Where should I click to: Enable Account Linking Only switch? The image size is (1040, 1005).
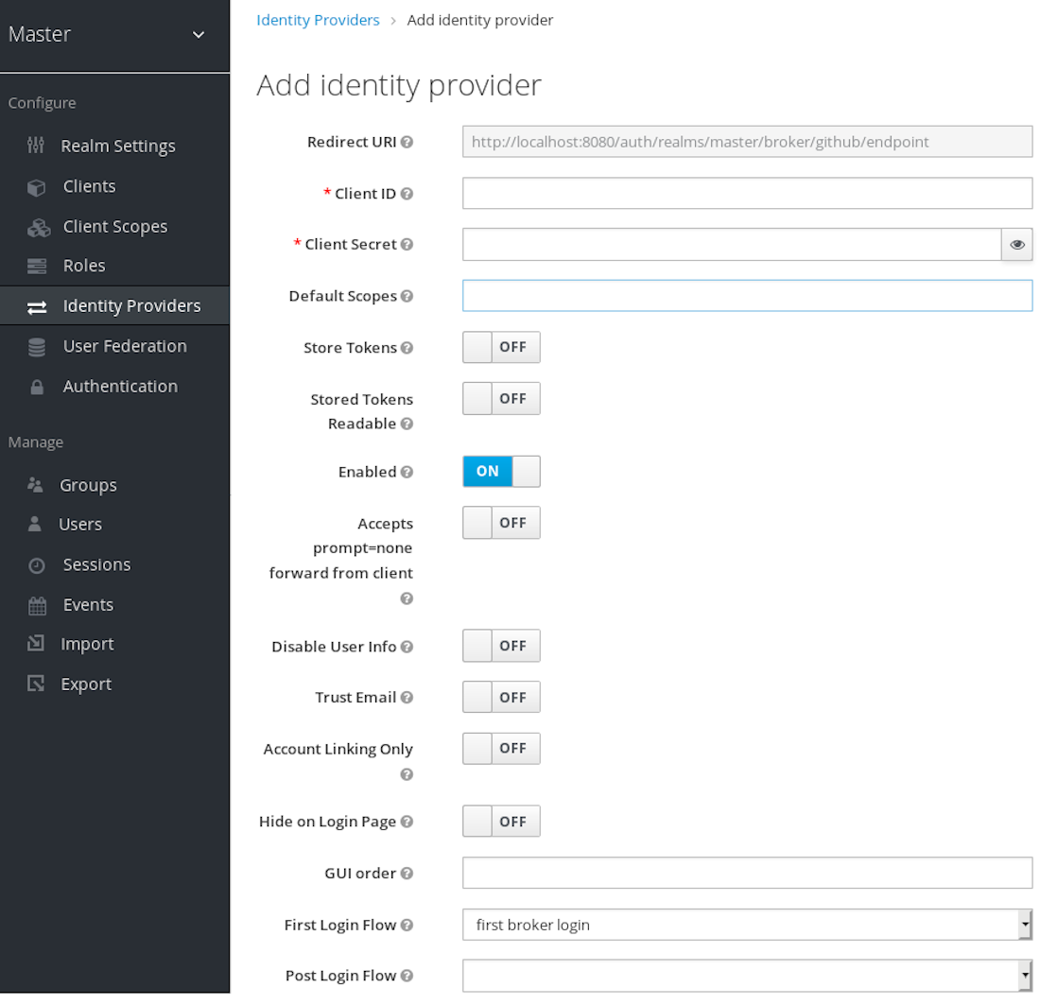[x=501, y=748]
